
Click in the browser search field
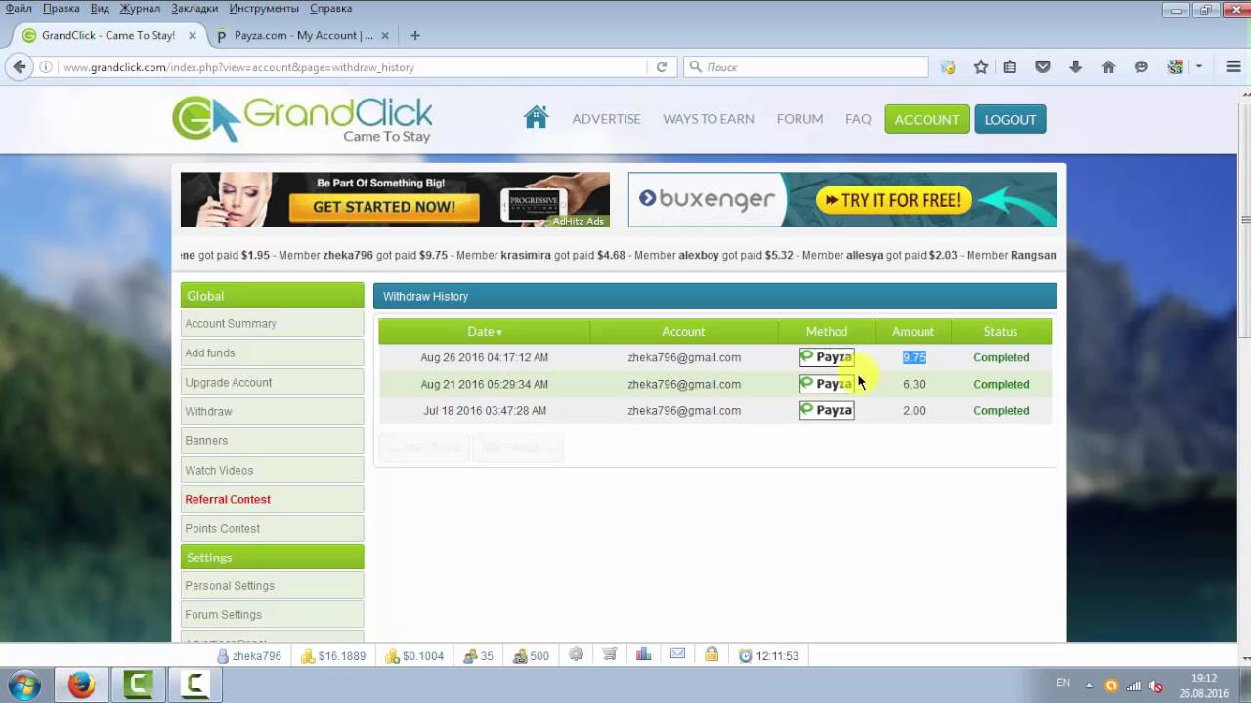(x=806, y=67)
